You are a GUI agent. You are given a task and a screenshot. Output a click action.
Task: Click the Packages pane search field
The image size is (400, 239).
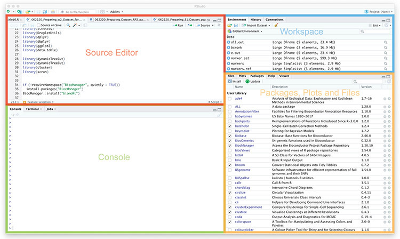tap(367, 82)
